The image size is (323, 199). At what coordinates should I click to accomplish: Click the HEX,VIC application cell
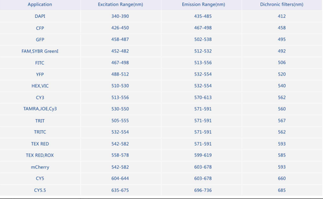[40, 86]
